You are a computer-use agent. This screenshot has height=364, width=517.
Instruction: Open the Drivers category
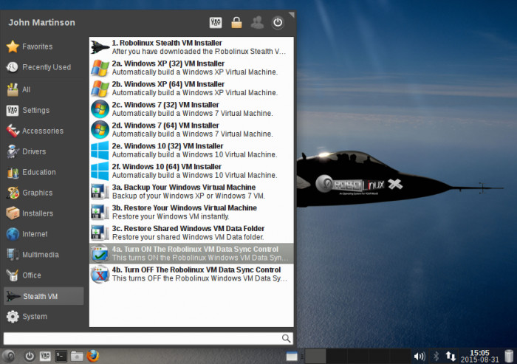pyautogui.click(x=43, y=151)
